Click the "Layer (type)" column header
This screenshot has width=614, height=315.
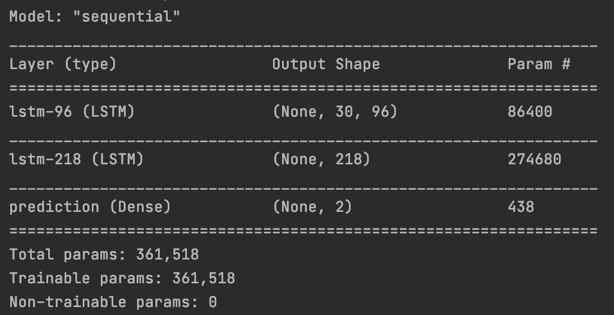pyautogui.click(x=63, y=65)
